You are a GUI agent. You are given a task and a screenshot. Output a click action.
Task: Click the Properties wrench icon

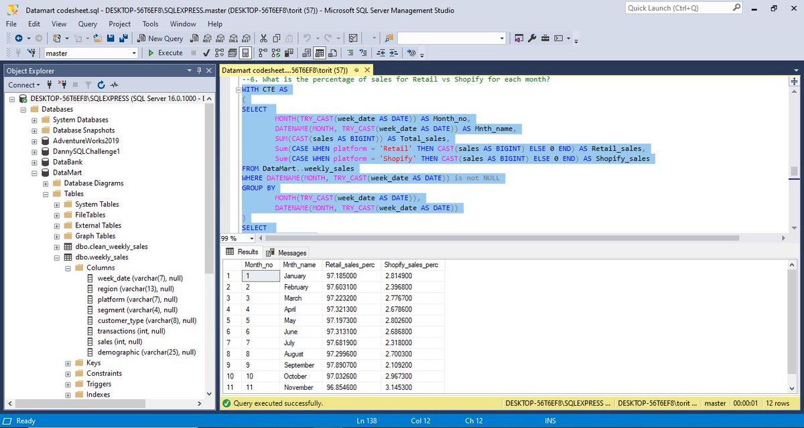531,39
